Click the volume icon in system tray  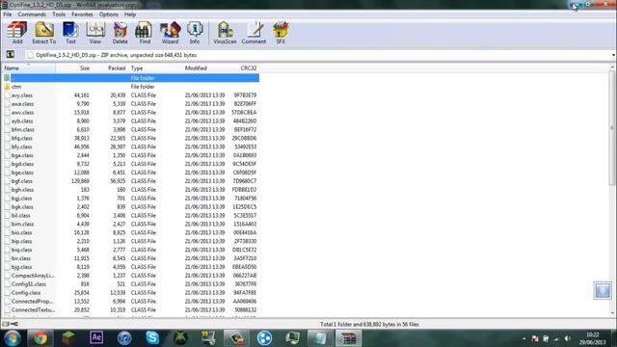tap(568, 338)
